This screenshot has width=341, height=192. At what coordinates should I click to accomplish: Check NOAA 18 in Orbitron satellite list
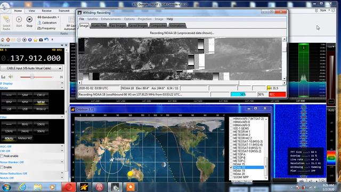click(x=231, y=167)
